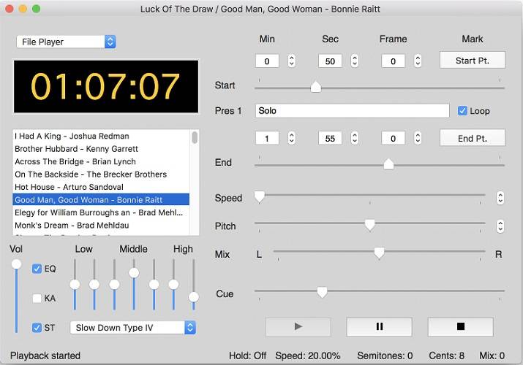Click the Cents: 8 status text
The width and height of the screenshot is (523, 365).
tap(447, 356)
